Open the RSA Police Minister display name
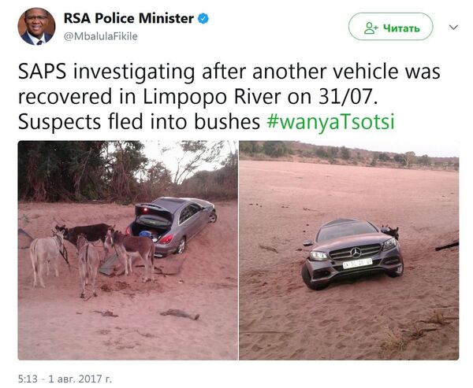Viewport: 473px width, 388px height. point(128,19)
